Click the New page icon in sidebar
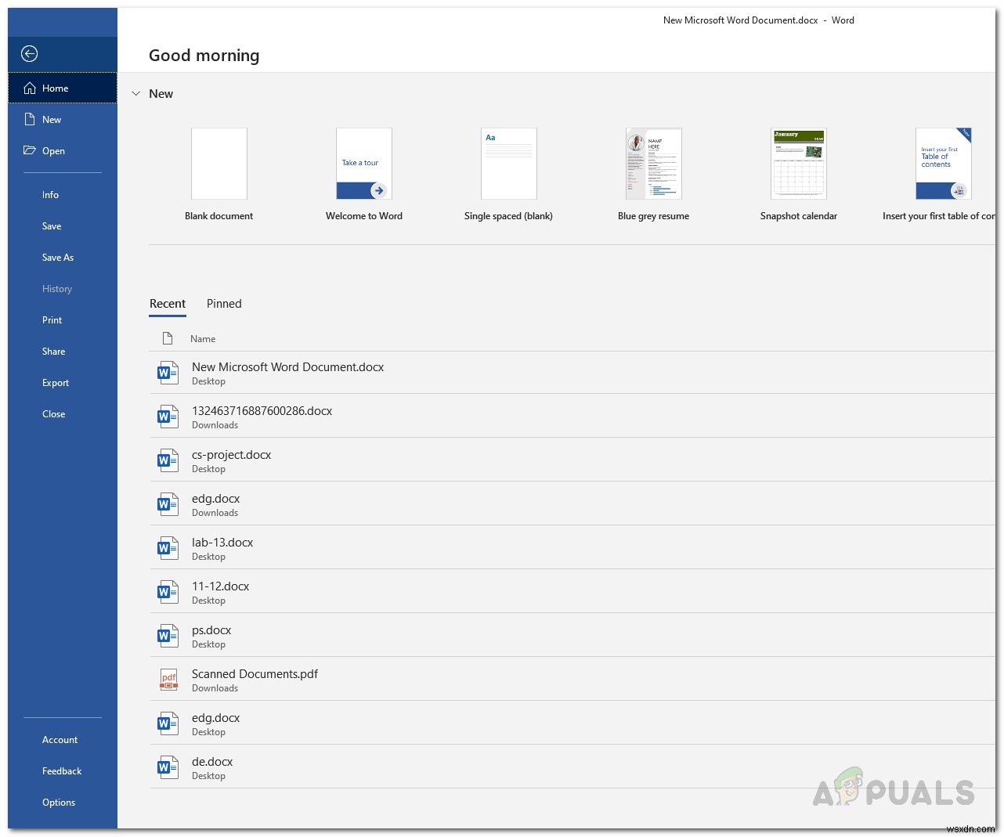Viewport: 1004px width, 837px height. pyautogui.click(x=30, y=119)
